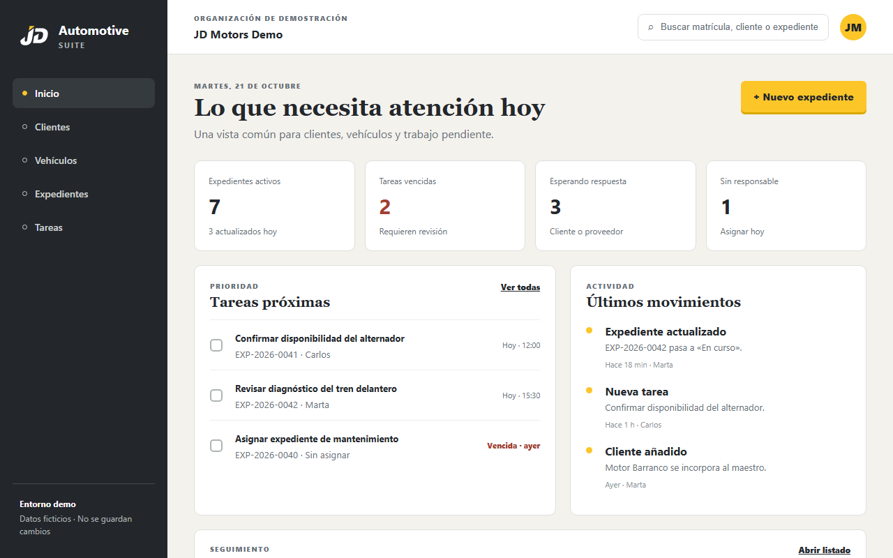Select the Esperando respuesta card
The height and width of the screenshot is (558, 893).
(615, 206)
